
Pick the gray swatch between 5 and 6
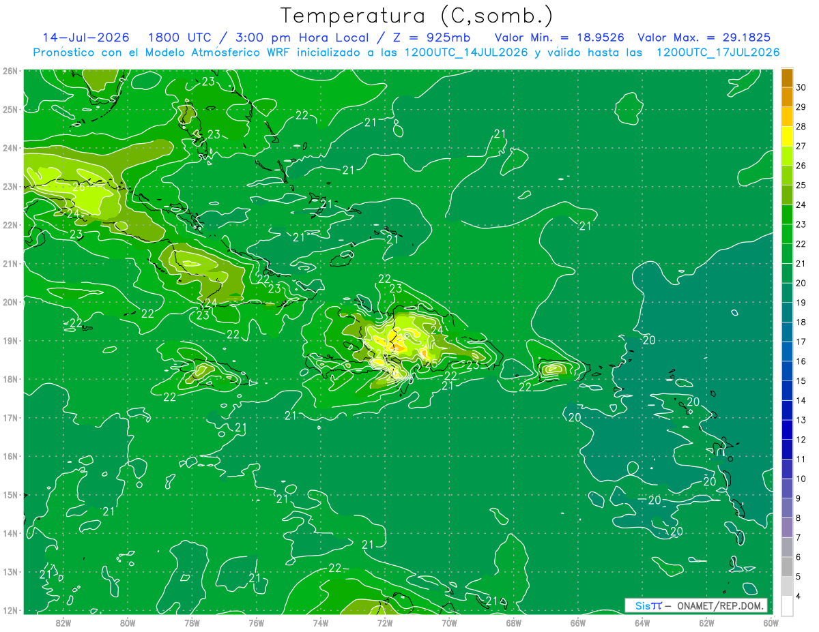pos(787,567)
